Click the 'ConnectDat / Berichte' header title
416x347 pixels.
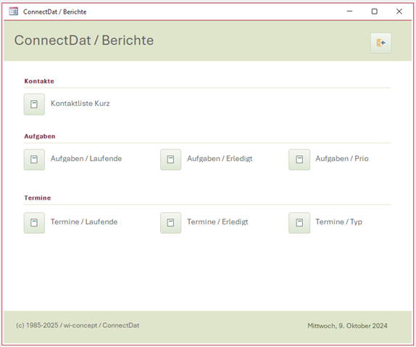[84, 41]
